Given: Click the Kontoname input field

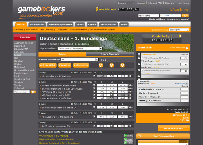Looking at the screenshot, I should tap(148, 16).
